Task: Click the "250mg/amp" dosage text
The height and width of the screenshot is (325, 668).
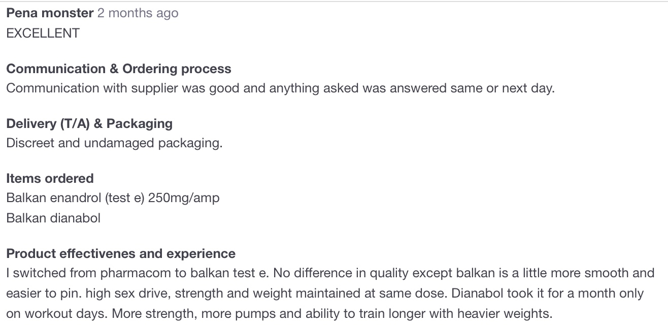Action: coord(184,198)
